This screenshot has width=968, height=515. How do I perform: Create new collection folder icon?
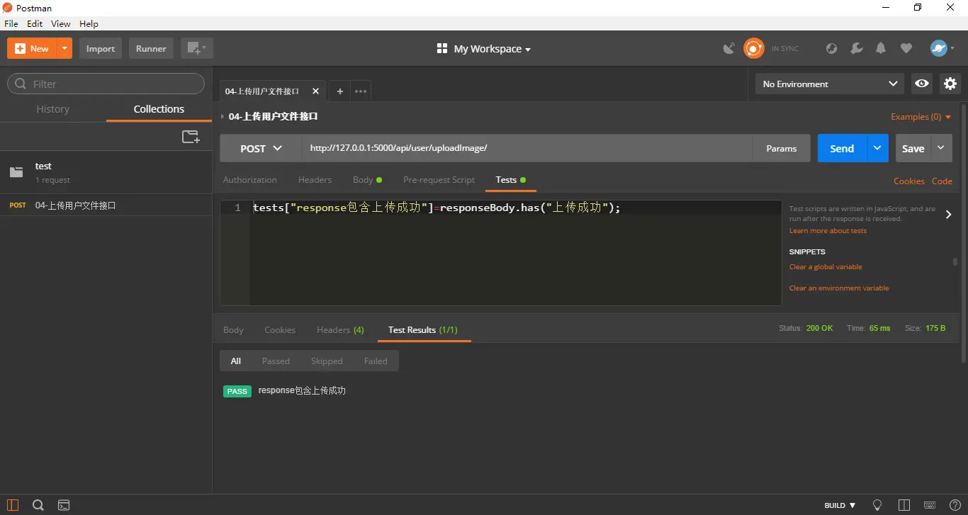tap(191, 137)
